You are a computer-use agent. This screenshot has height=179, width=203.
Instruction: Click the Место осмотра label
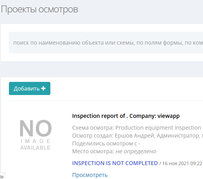(x=93, y=151)
